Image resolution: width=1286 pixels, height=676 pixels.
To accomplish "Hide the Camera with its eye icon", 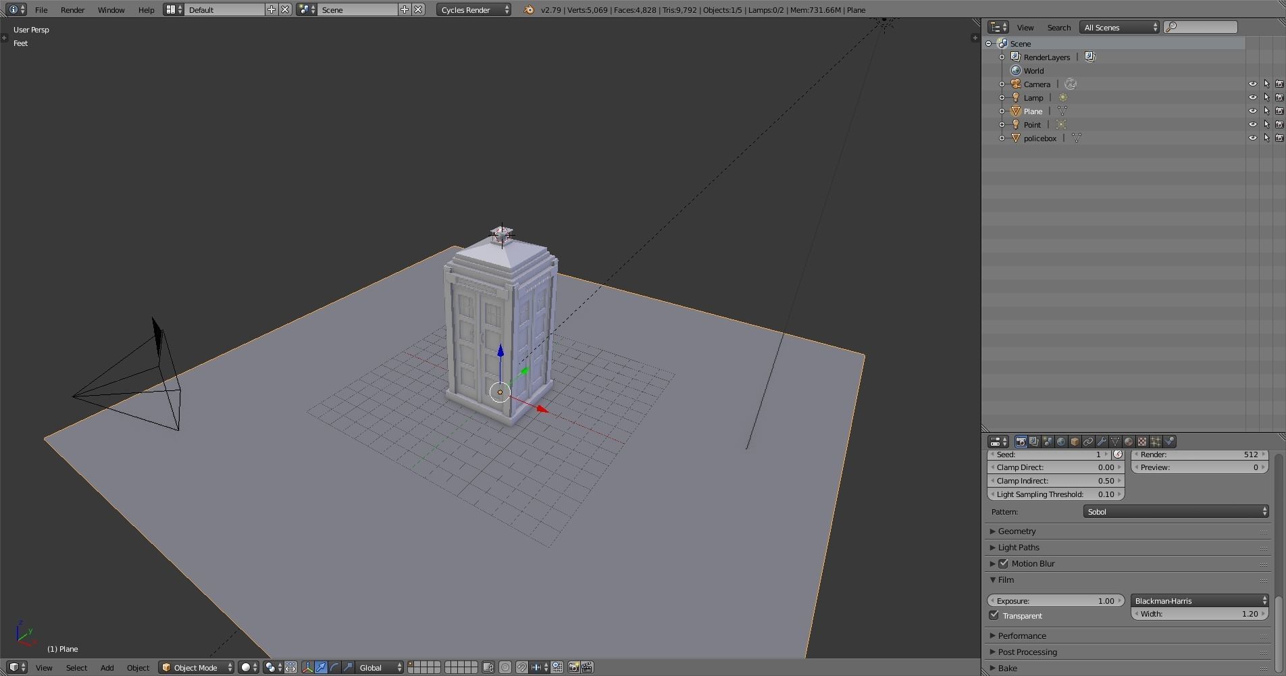I will (1252, 84).
